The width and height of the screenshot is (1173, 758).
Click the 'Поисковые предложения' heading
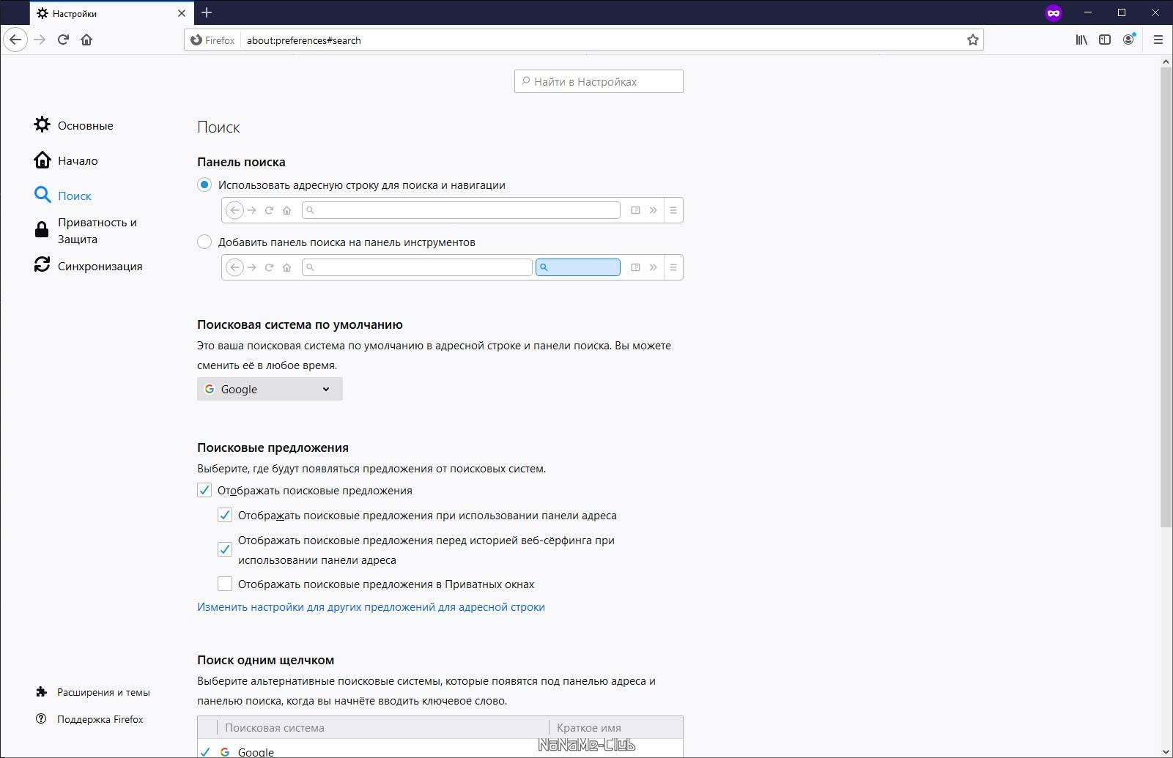(x=273, y=447)
